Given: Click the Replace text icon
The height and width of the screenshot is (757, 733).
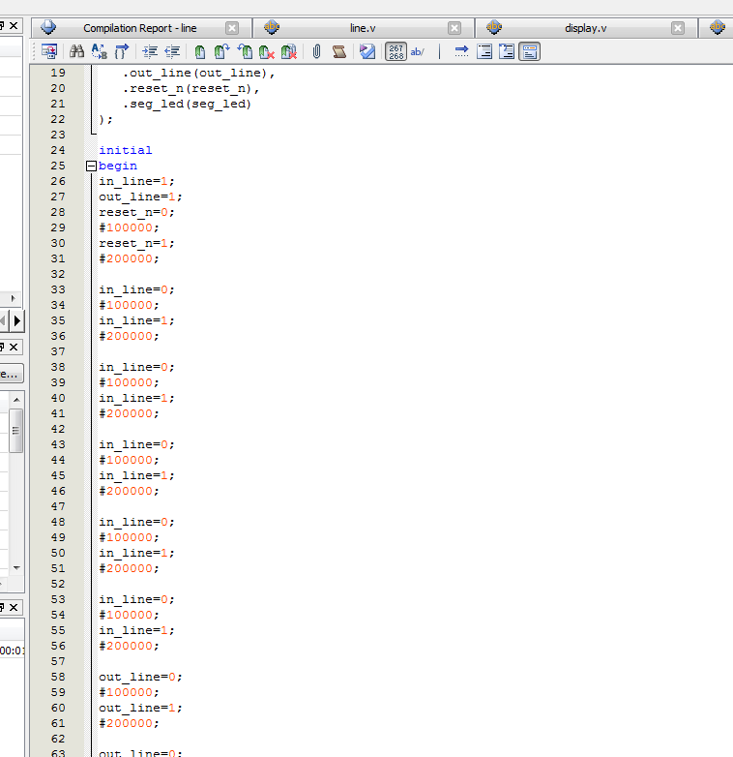Looking at the screenshot, I should tap(99, 51).
